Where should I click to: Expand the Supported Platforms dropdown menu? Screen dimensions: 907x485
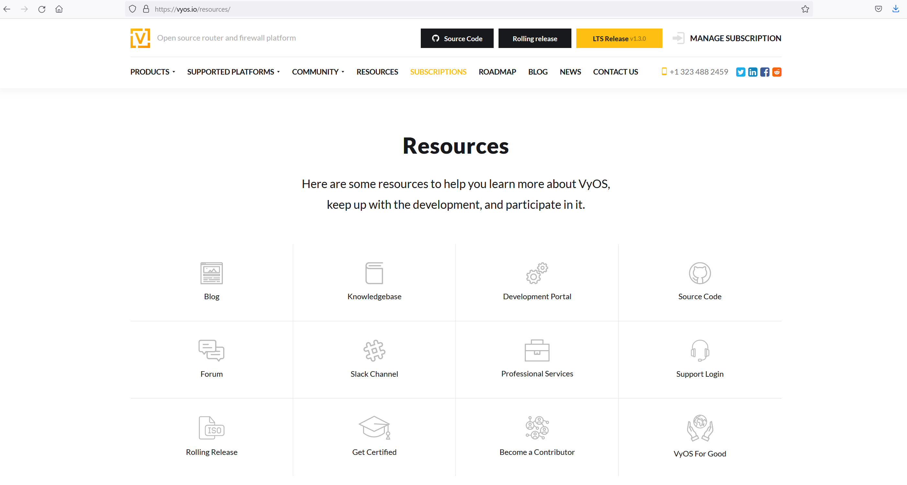pyautogui.click(x=234, y=72)
